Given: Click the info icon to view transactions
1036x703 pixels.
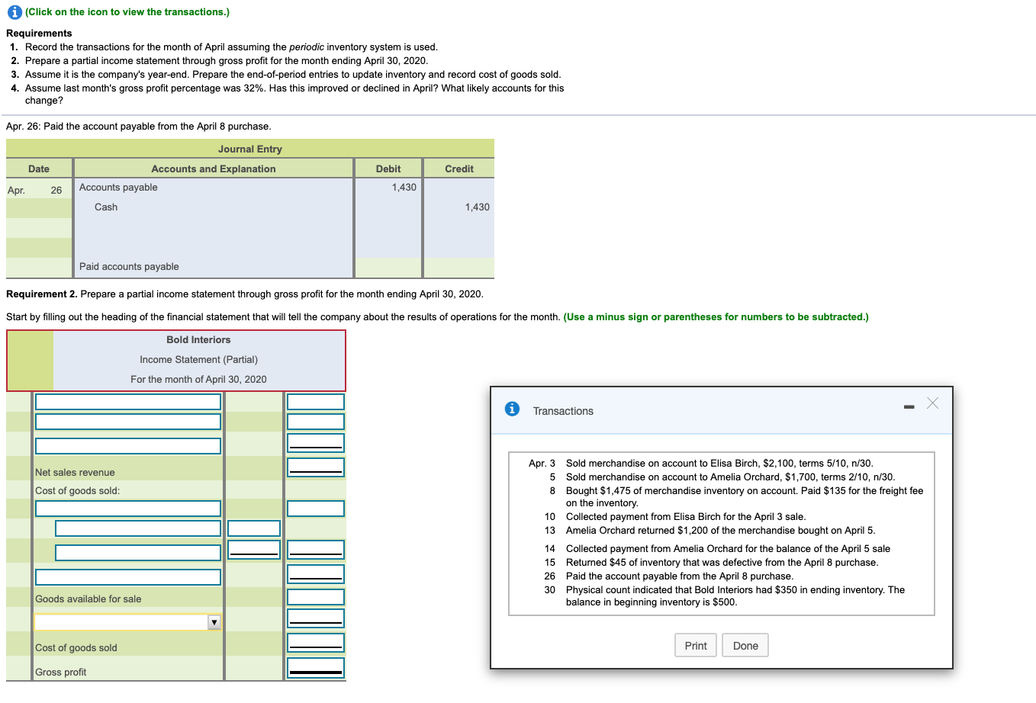Looking at the screenshot, I should (13, 12).
